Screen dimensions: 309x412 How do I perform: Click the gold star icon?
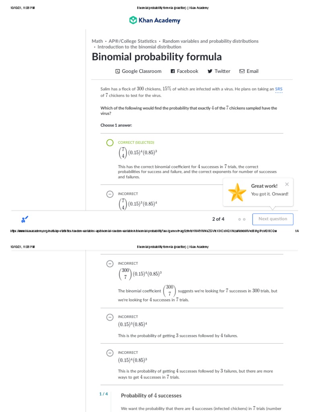237,192
